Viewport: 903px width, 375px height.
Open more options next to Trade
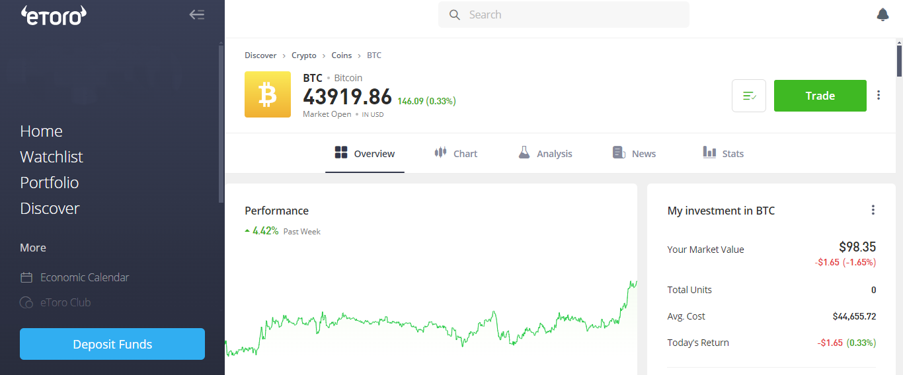click(879, 95)
